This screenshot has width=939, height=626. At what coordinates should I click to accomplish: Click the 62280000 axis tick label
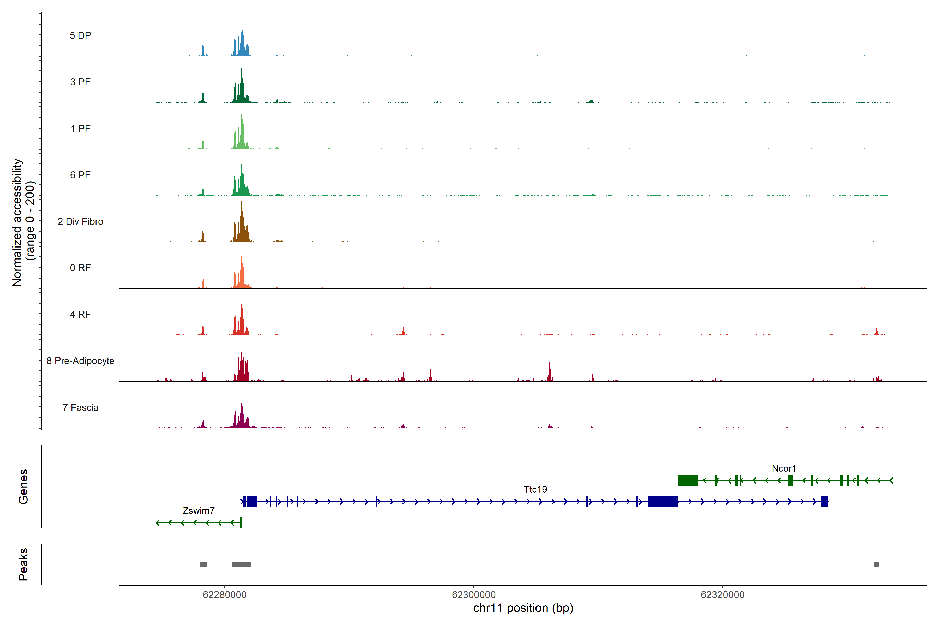click(224, 595)
